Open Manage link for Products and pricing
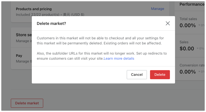206x112 pixels. coord(157,9)
